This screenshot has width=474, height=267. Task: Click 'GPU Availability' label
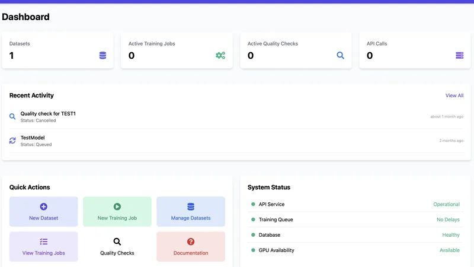[276, 250]
